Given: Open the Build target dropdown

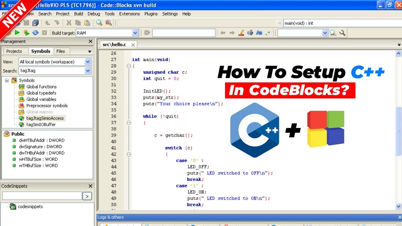Looking at the screenshot, I should pos(135,33).
